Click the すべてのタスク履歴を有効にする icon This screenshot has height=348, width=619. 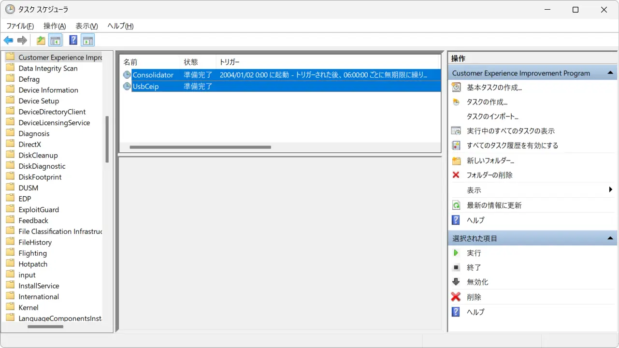pyautogui.click(x=456, y=145)
